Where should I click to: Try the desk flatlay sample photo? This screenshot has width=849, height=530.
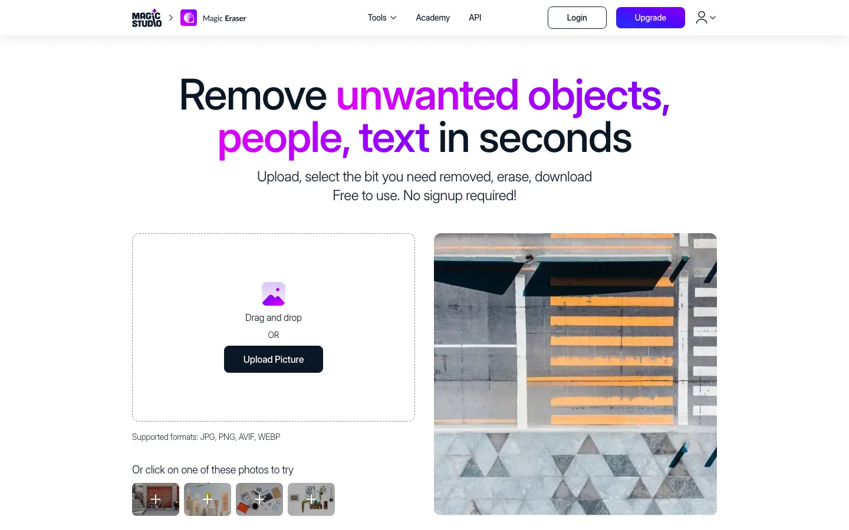[259, 499]
